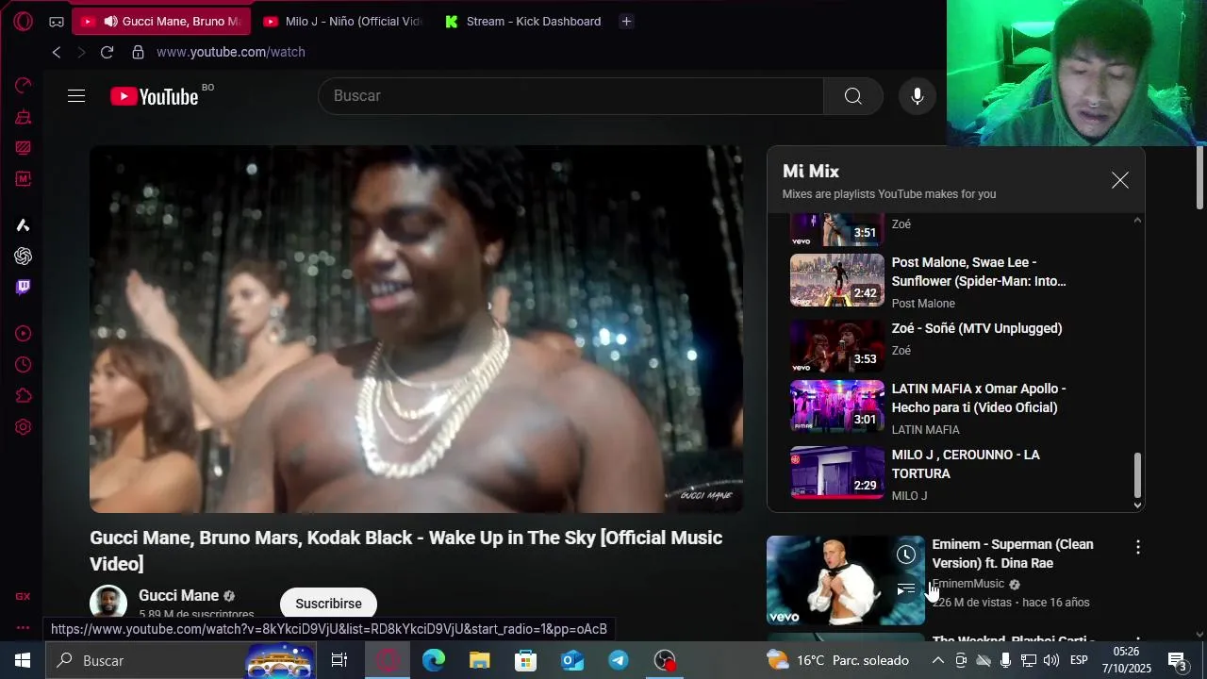Add Eminem Superman to queue

pos(906,590)
